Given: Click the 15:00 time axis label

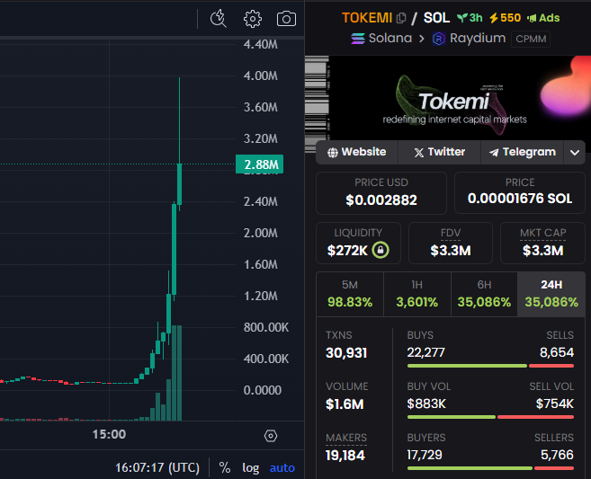Looking at the screenshot, I should tap(110, 434).
